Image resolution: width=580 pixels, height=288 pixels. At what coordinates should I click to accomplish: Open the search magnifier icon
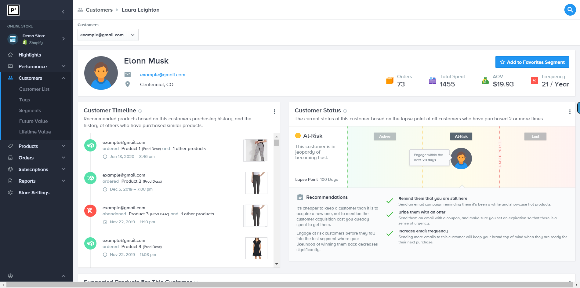[x=570, y=10]
